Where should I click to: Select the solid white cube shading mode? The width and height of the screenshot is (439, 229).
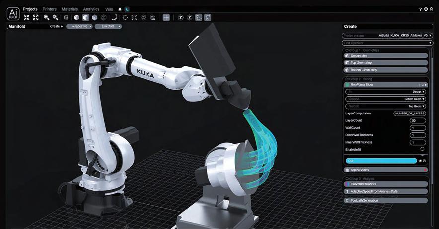pyautogui.click(x=76, y=18)
